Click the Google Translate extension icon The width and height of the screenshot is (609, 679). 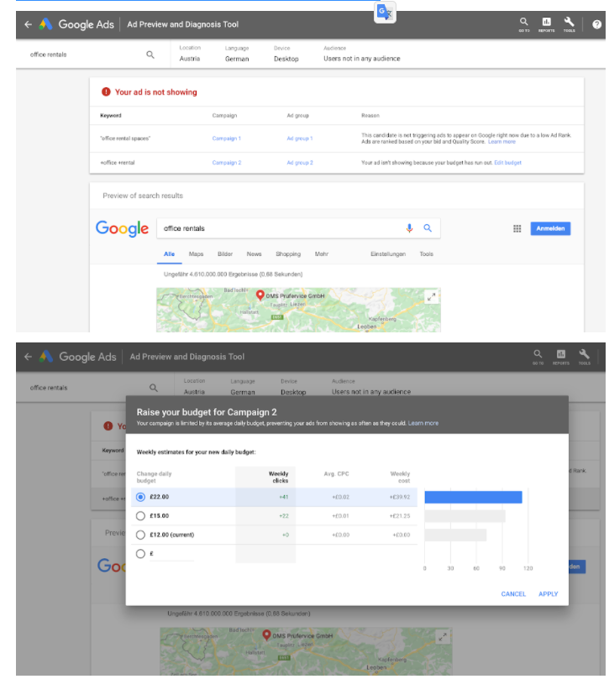point(385,12)
